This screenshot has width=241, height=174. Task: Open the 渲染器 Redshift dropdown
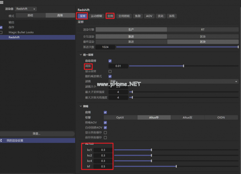click(x=26, y=9)
